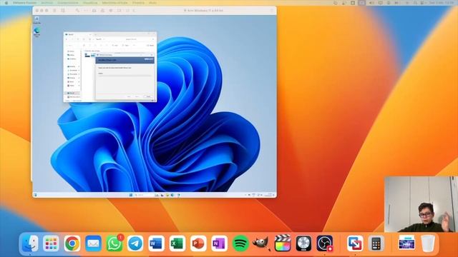Open OBS Studio from the Dock
Viewport: 458px width, 257px height.
pos(324,243)
